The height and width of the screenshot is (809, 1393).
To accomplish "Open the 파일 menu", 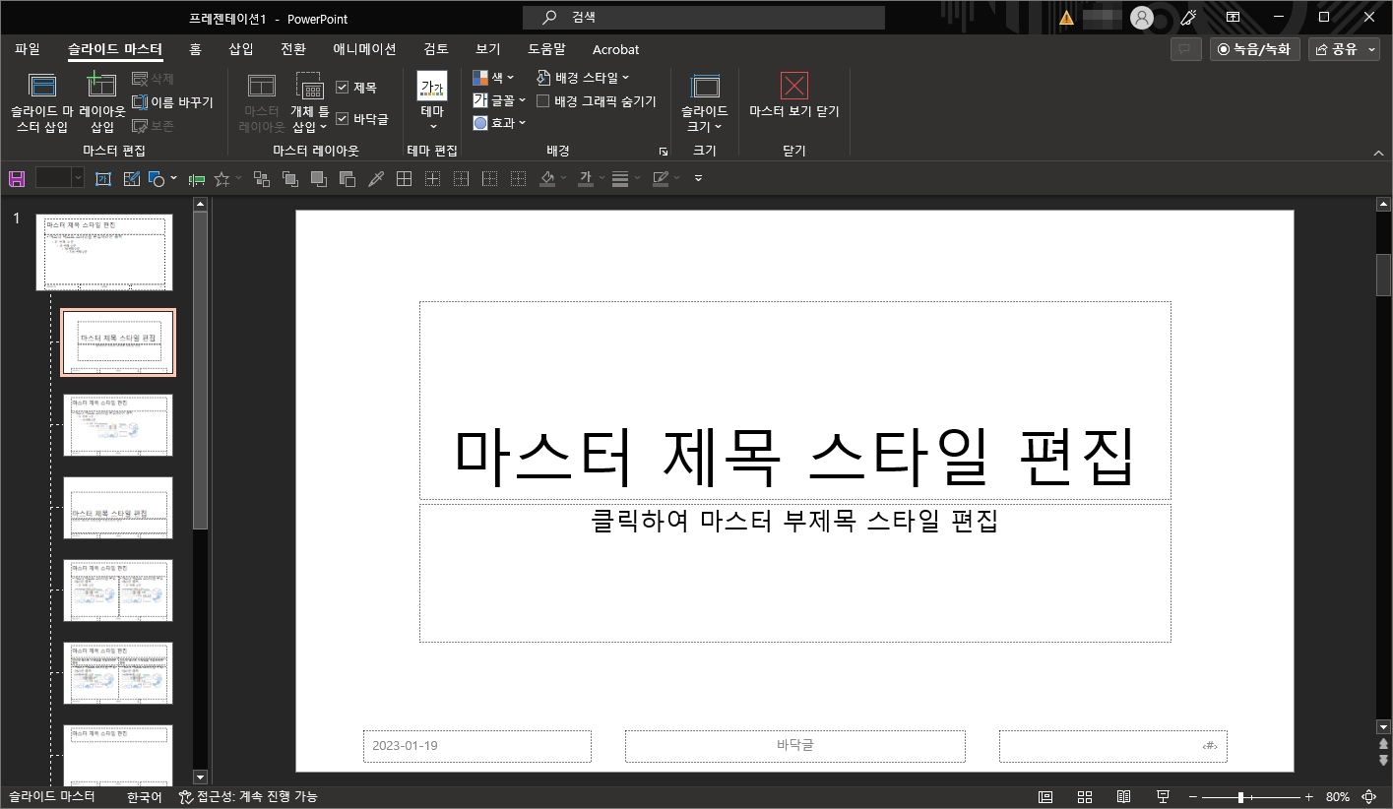I will (28, 49).
